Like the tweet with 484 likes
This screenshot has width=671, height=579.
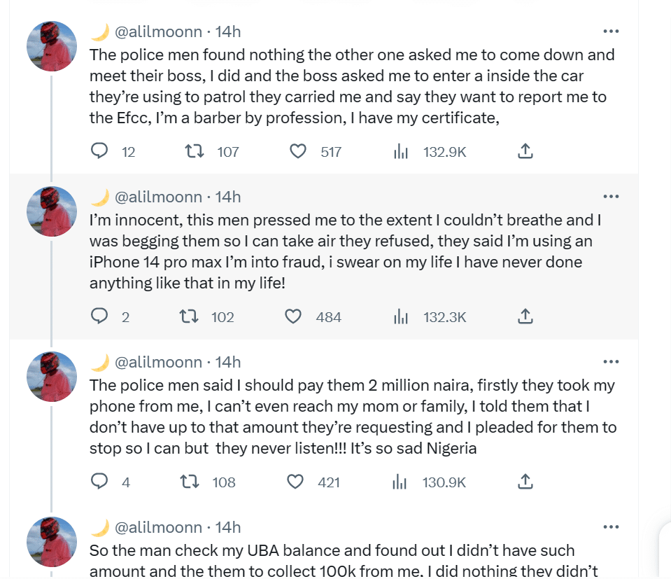click(293, 317)
